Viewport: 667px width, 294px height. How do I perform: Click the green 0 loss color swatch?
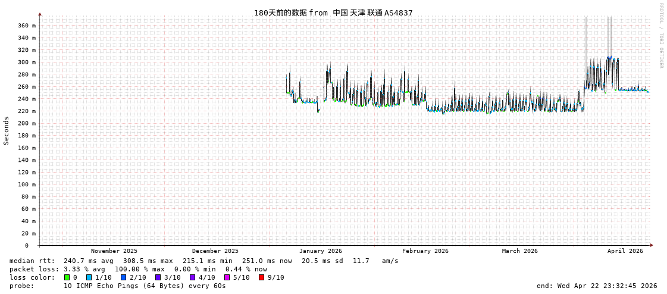point(67,277)
